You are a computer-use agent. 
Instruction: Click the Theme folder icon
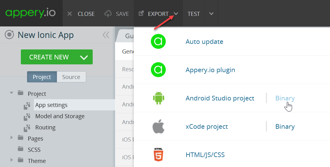[x=21, y=160]
